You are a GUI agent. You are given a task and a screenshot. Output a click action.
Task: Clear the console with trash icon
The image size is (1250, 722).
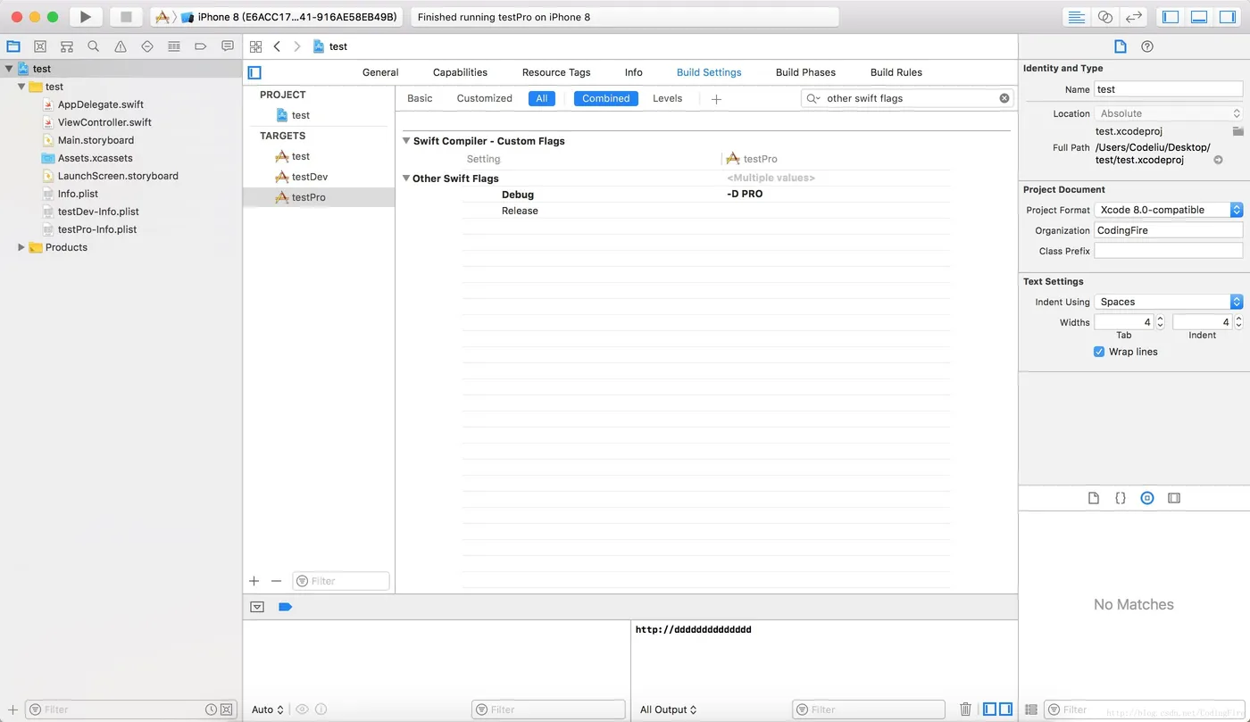click(965, 710)
